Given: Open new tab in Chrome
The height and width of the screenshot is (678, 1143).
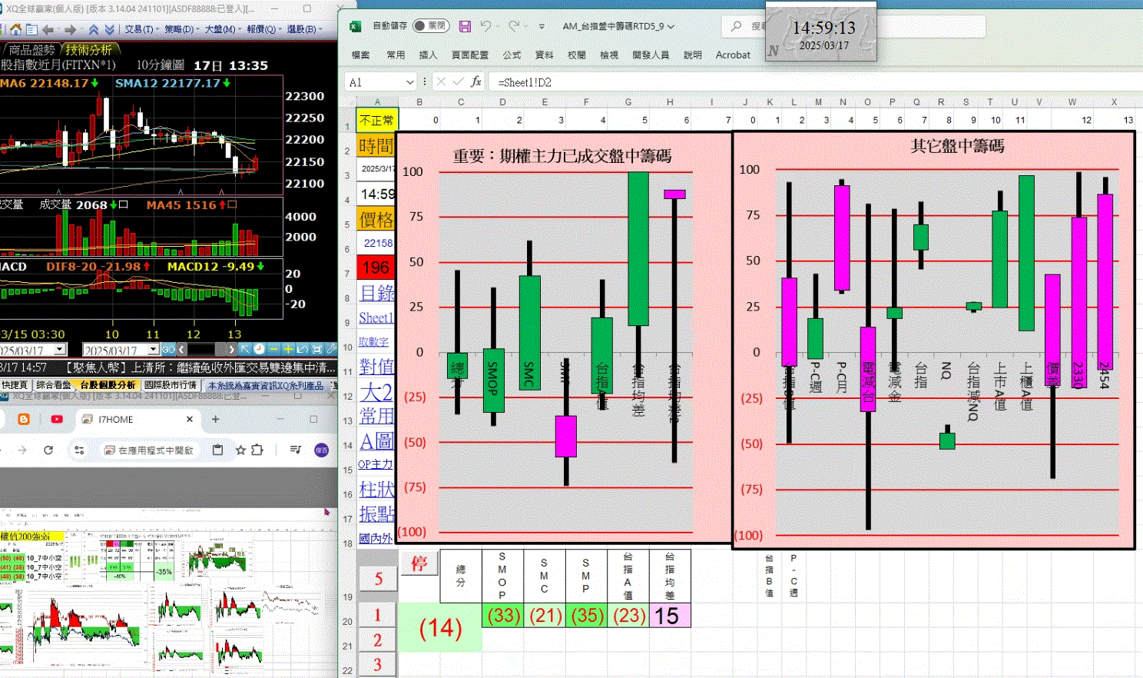Looking at the screenshot, I should [x=216, y=419].
